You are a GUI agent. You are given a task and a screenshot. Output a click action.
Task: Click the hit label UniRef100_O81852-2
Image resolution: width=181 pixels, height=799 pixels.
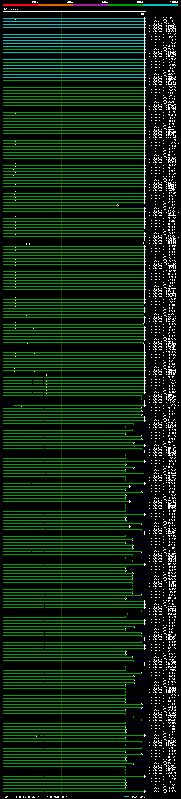[x=164, y=205]
